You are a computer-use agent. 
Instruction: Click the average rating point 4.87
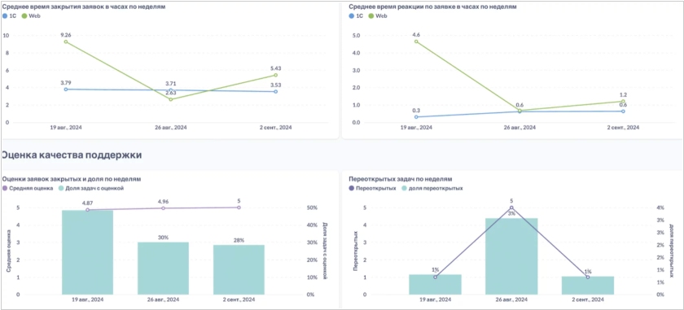[x=88, y=210]
